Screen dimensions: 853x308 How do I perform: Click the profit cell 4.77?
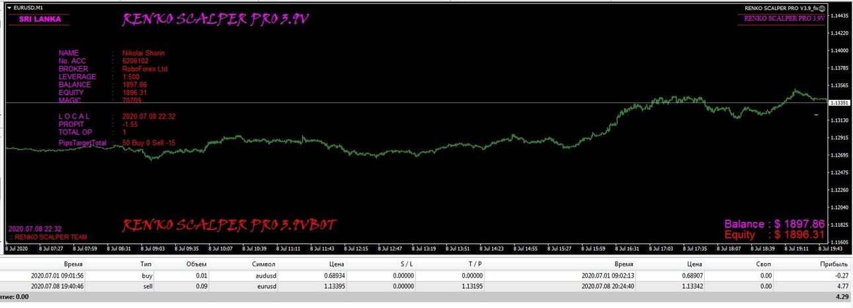pos(844,287)
